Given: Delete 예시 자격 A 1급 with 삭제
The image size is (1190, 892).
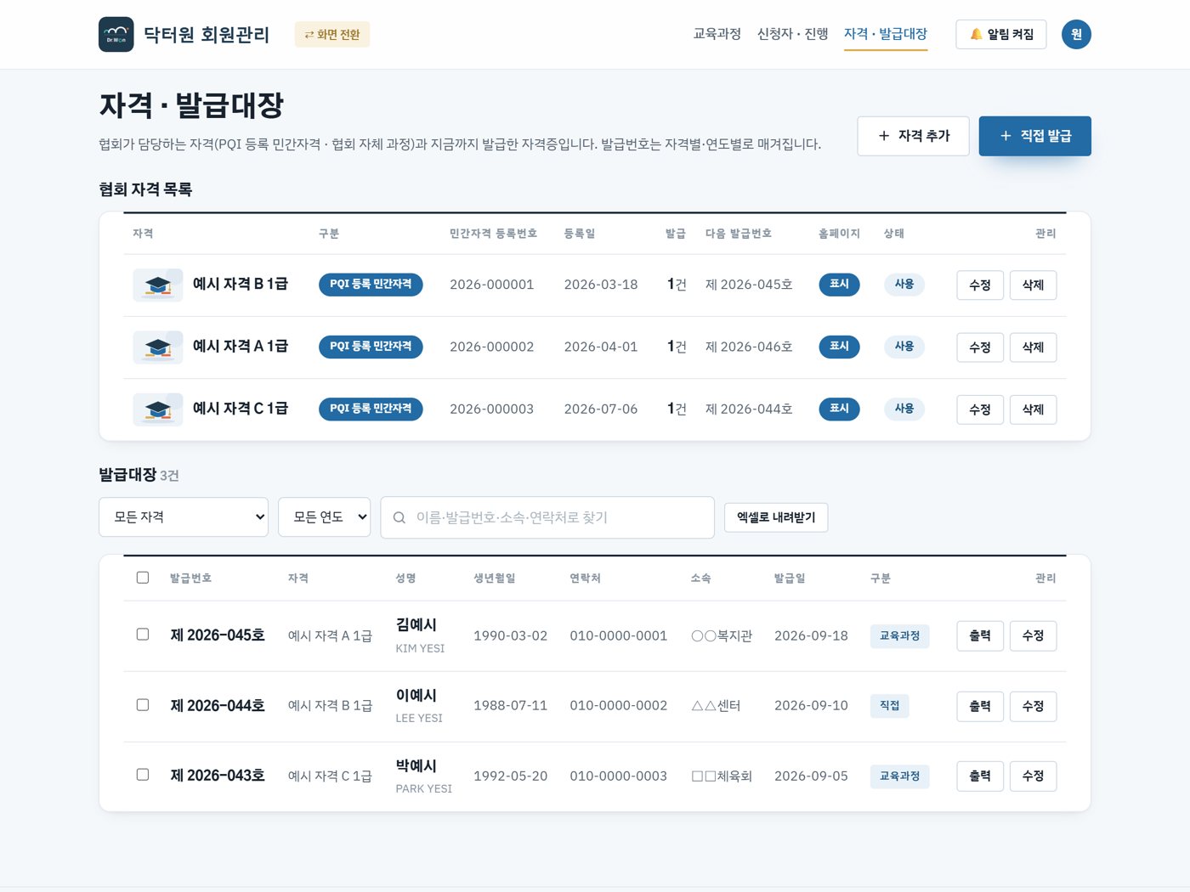Looking at the screenshot, I should pyautogui.click(x=1033, y=347).
